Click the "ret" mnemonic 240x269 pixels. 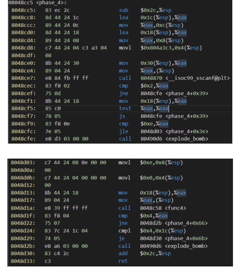tap(123, 261)
